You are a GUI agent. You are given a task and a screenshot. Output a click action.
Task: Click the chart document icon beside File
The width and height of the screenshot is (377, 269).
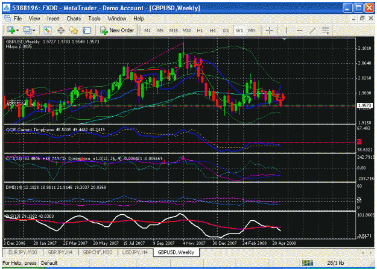click(7, 18)
